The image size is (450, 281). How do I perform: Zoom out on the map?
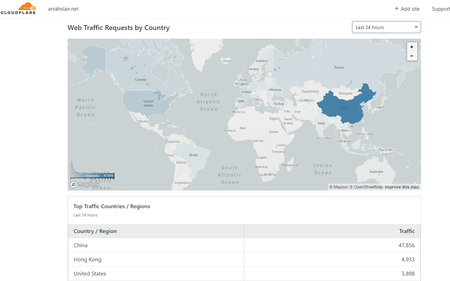(412, 56)
